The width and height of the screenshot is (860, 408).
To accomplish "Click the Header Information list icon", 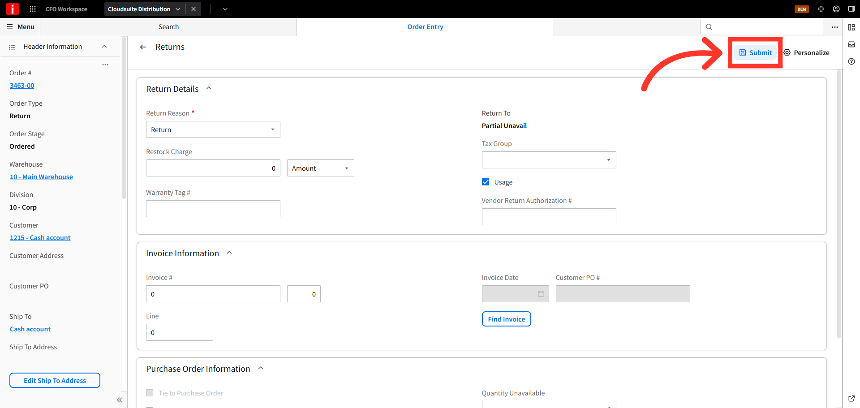I will tap(12, 47).
